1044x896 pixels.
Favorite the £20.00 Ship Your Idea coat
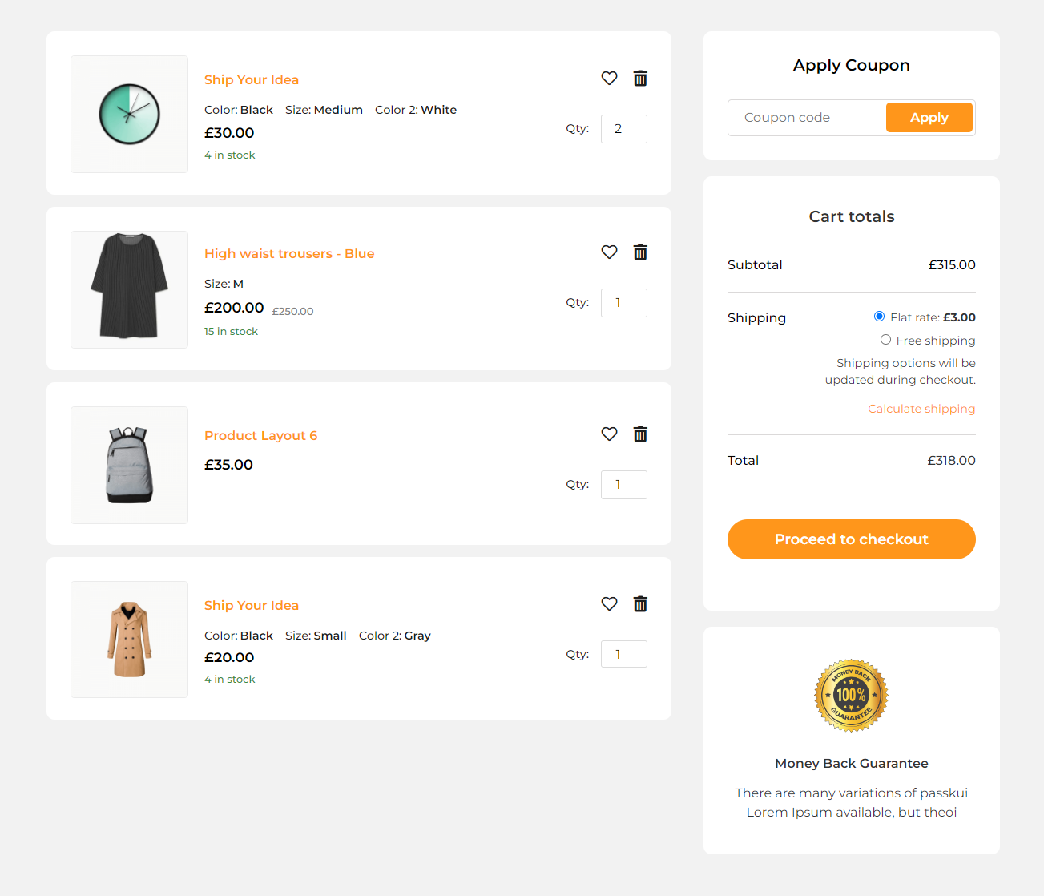tap(609, 603)
